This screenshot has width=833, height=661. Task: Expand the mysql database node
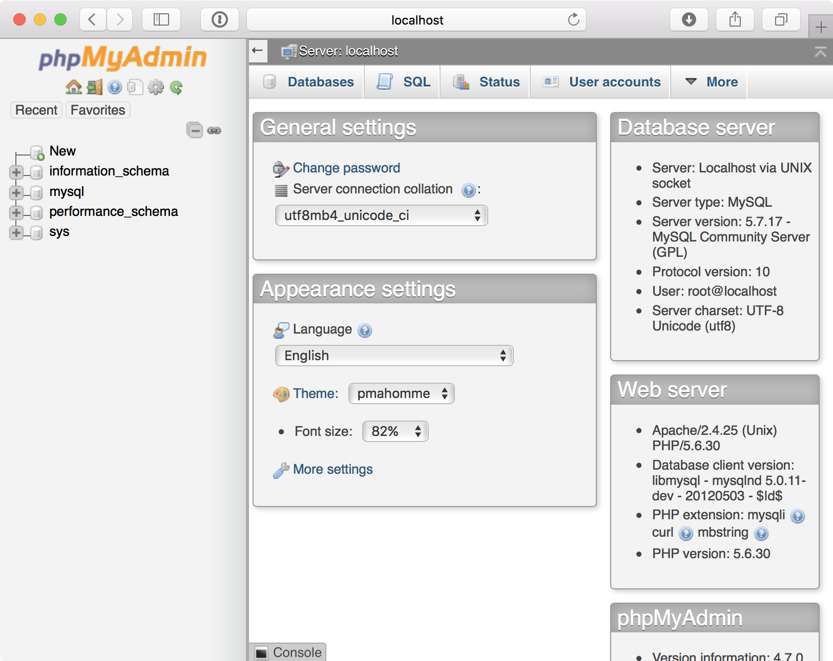click(x=16, y=192)
